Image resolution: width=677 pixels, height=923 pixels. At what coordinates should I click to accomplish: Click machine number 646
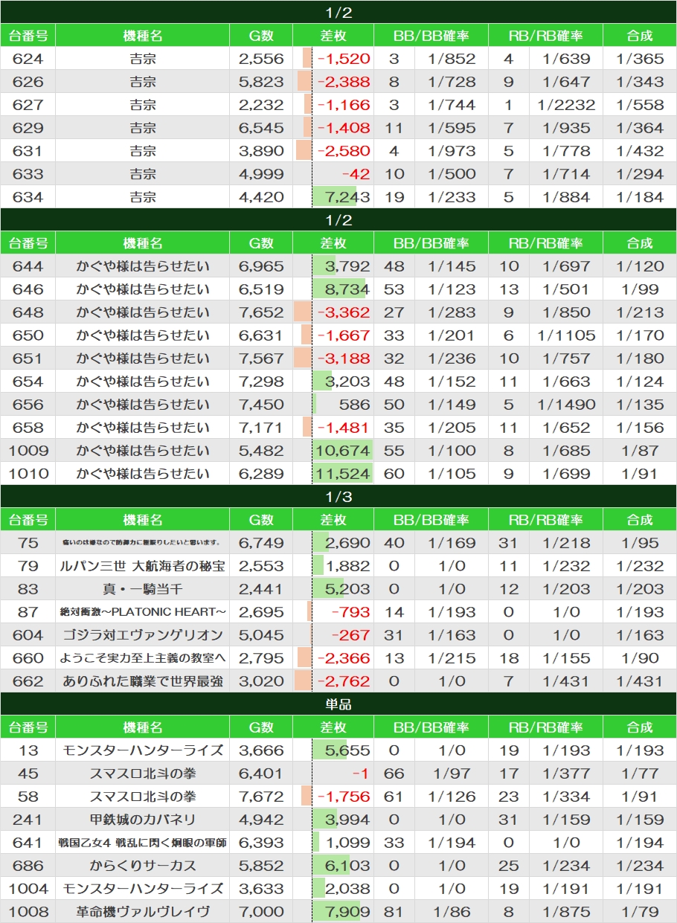[28, 289]
